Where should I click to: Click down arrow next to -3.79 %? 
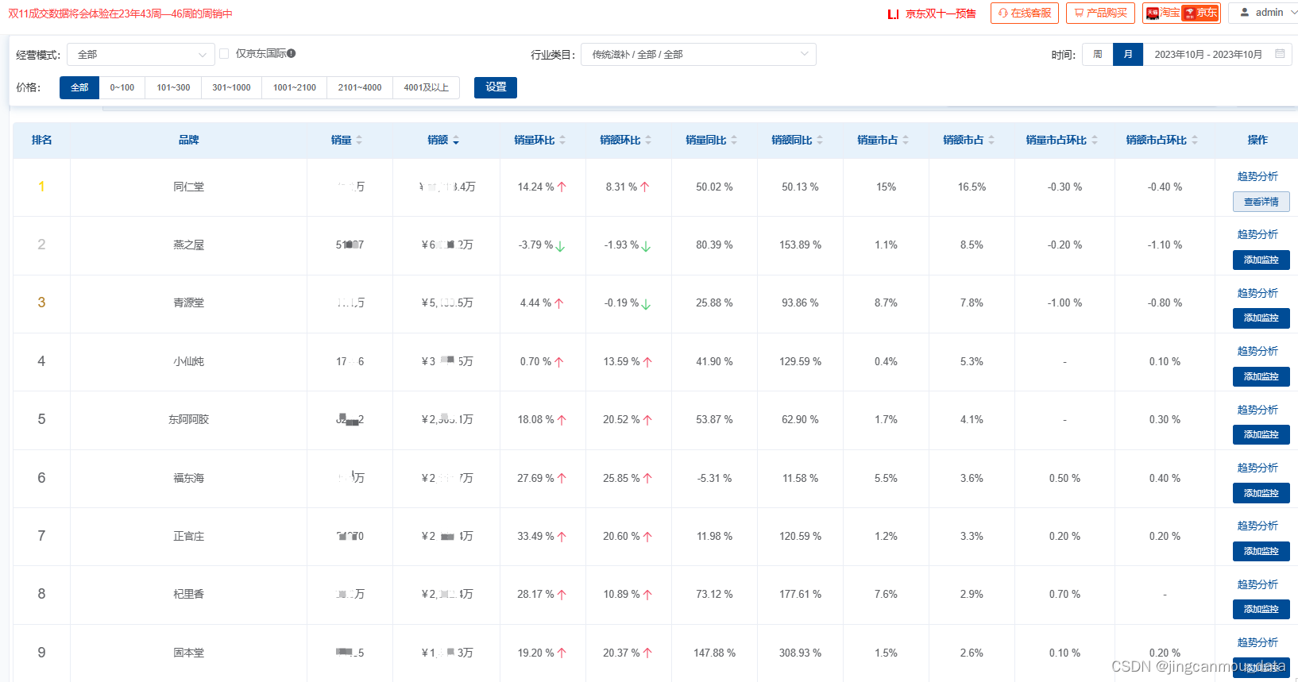point(560,246)
